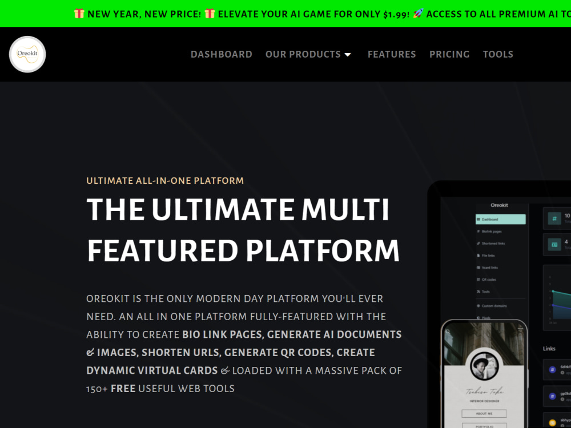This screenshot has width=571, height=428.
Task: Open the Dashboard nav link
Action: click(x=222, y=54)
